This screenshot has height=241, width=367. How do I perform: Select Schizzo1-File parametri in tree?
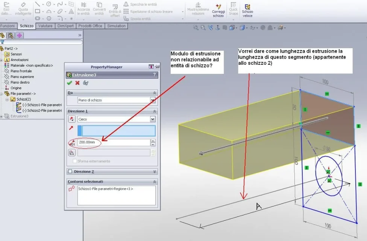[42, 105]
